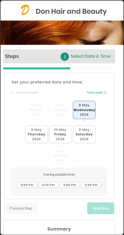The height and width of the screenshot is (235, 124).
Task: Click the green booking progress bar
Action: coord(37,68)
